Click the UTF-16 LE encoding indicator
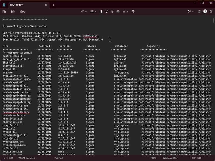Image resolution: width=215 pixels, height=161 pixels. (x=197, y=158)
